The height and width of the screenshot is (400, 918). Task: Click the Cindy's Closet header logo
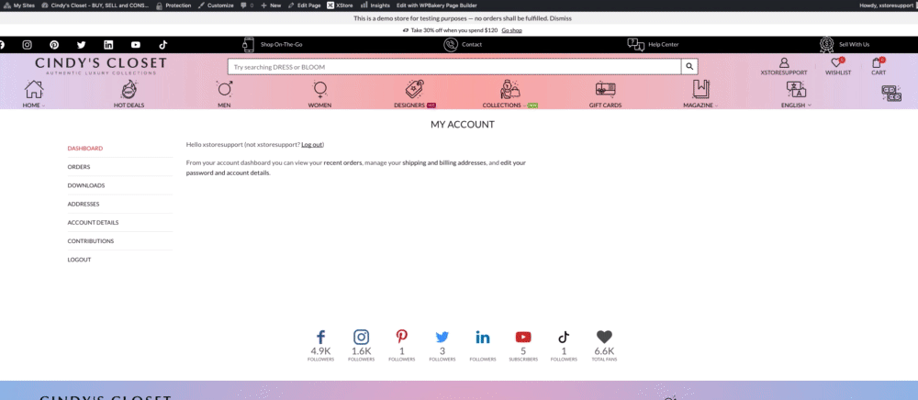(100, 65)
